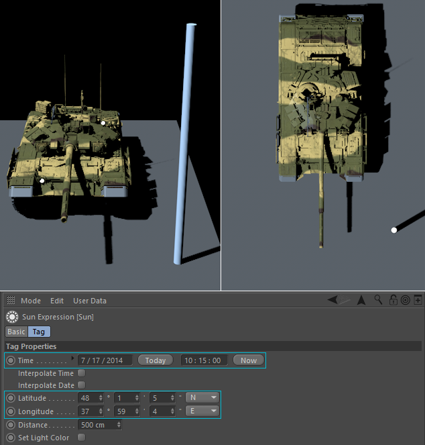Viewport: 425px width, 445px height.
Task: Click the panel grip handle icon
Action: click(x=11, y=301)
